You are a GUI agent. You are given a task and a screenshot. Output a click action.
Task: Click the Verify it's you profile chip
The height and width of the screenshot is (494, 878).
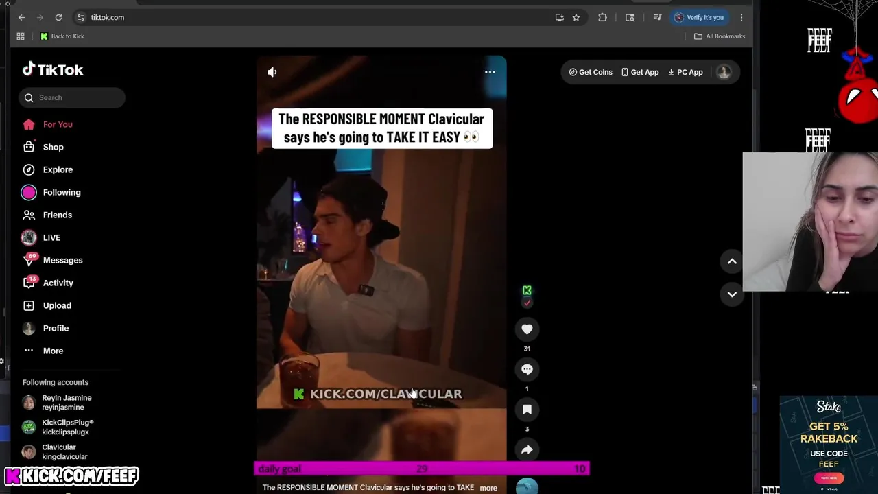699,17
